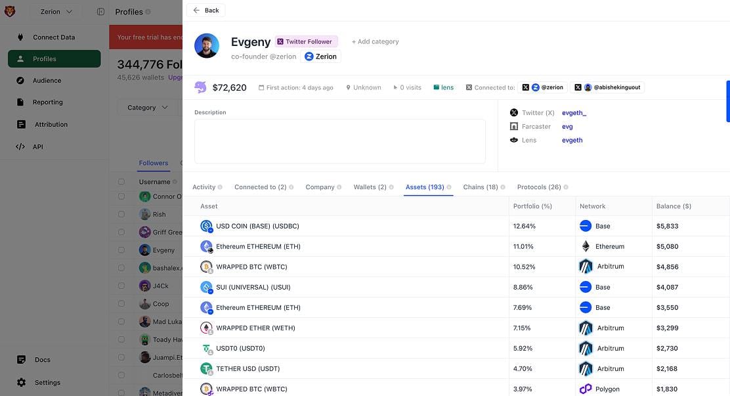Expand the Category filter dropdown

pyautogui.click(x=148, y=108)
